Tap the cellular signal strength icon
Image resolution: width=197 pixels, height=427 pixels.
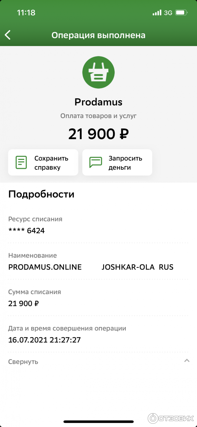[x=157, y=13]
